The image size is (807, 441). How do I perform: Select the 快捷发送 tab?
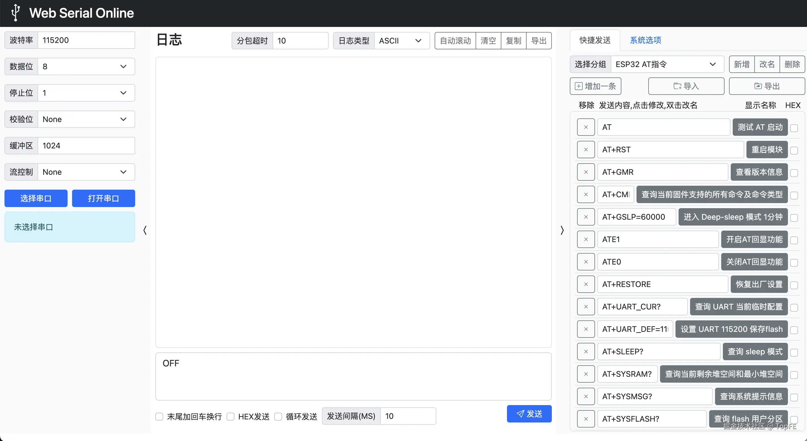coord(595,40)
